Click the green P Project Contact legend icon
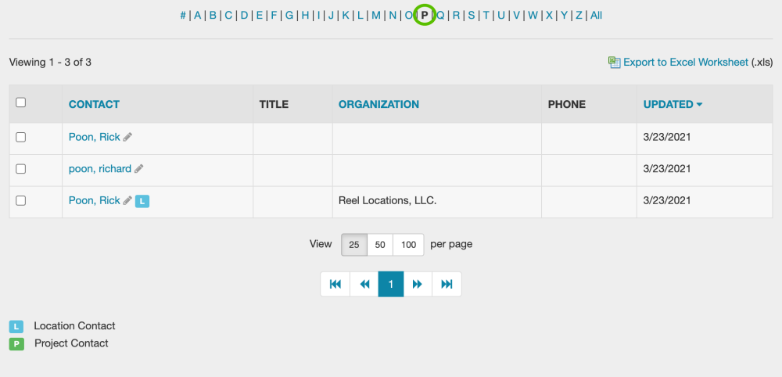The image size is (782, 377). click(16, 344)
